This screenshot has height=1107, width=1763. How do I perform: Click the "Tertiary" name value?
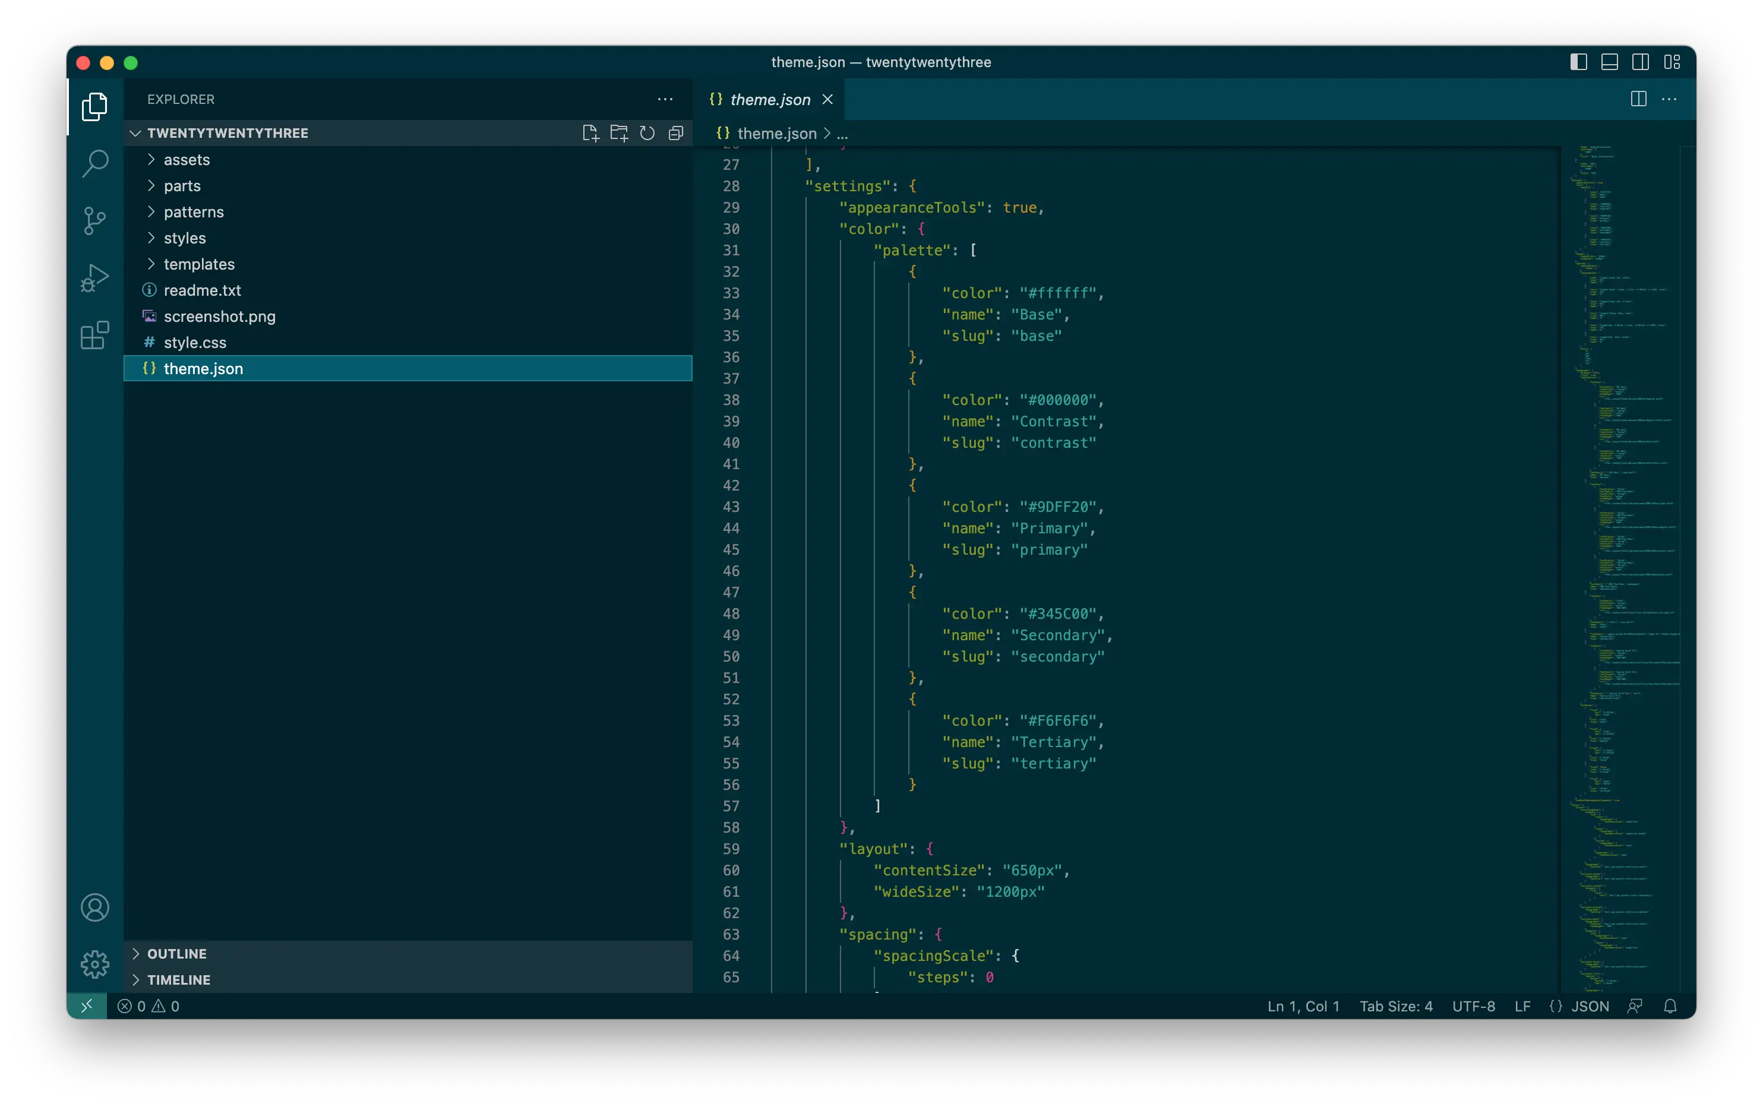tap(1054, 742)
